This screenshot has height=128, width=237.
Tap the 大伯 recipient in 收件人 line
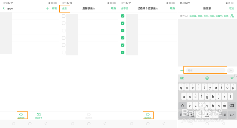point(206,16)
